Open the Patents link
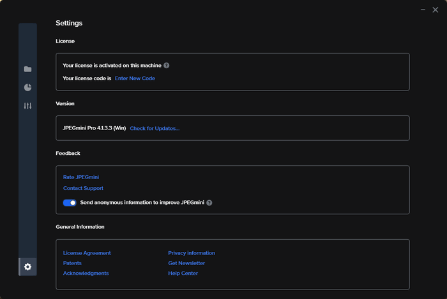 72,263
